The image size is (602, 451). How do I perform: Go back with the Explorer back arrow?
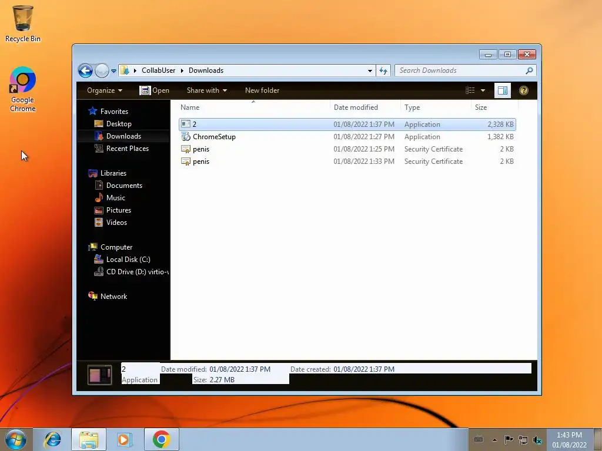pos(85,70)
